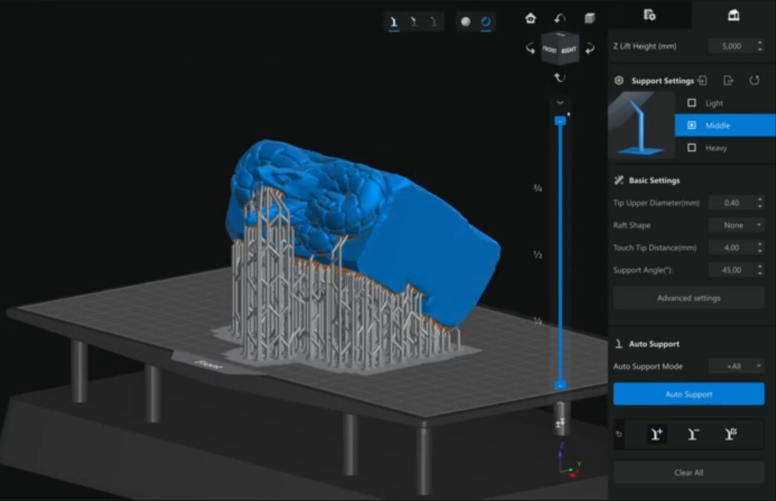Increase Z Lift Height with up arrow
The height and width of the screenshot is (501, 776).
tap(760, 43)
